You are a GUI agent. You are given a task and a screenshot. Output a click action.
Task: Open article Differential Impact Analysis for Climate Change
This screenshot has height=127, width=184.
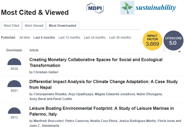pyautogui.click(x=103, y=85)
